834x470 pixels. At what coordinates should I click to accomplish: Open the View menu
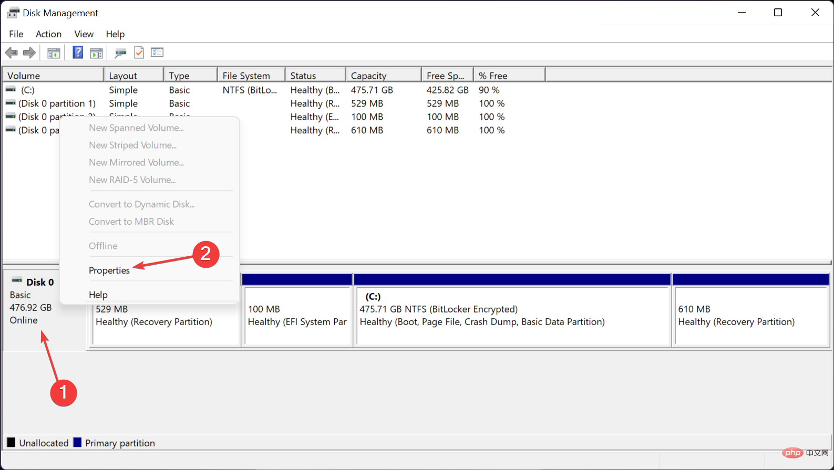(x=84, y=34)
